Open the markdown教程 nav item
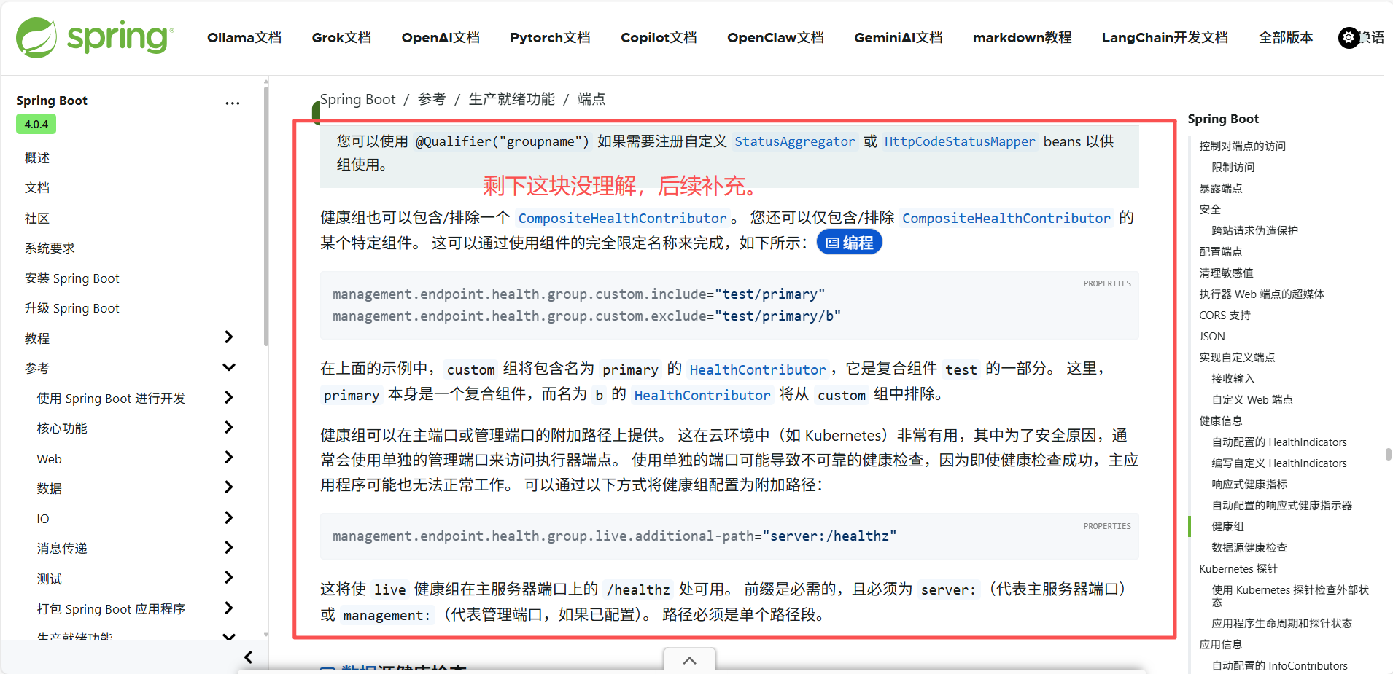The image size is (1393, 674). pyautogui.click(x=1022, y=37)
